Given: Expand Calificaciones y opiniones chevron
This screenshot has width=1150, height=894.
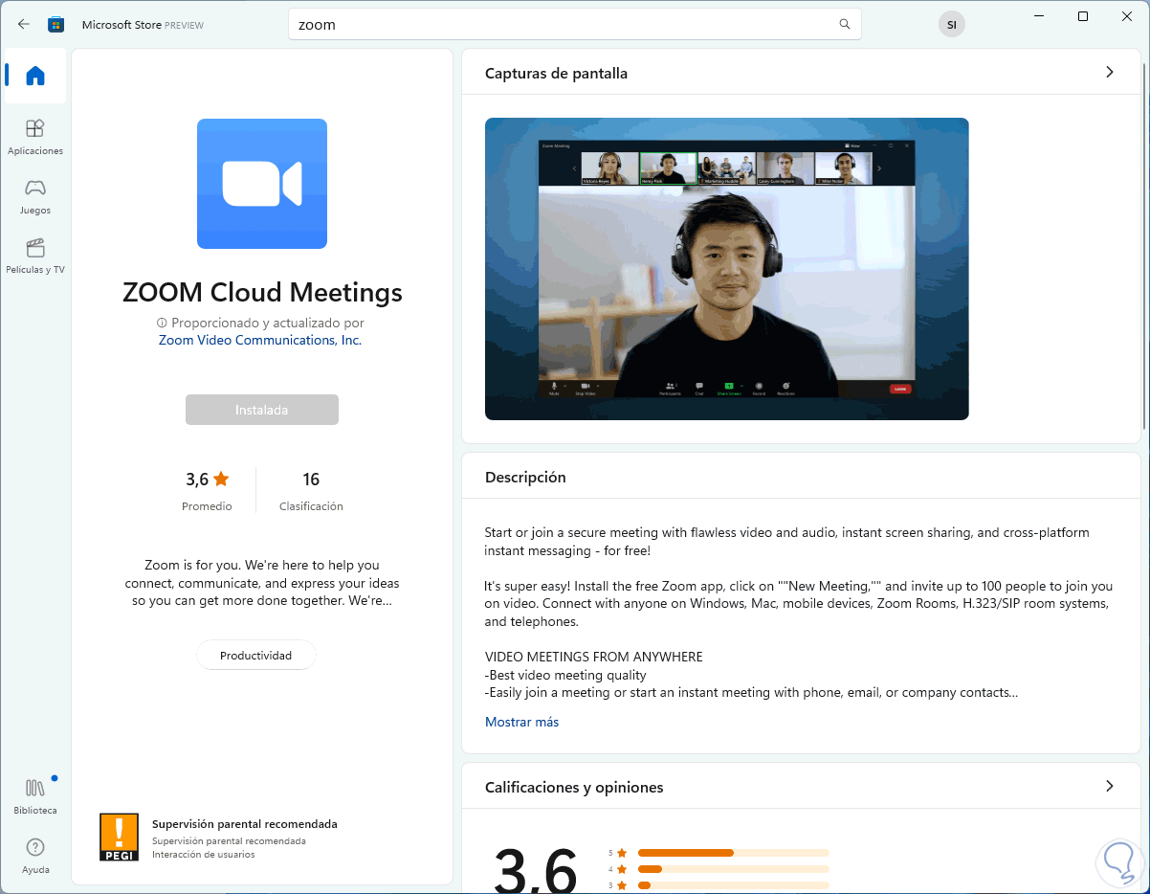Looking at the screenshot, I should pos(1110,786).
